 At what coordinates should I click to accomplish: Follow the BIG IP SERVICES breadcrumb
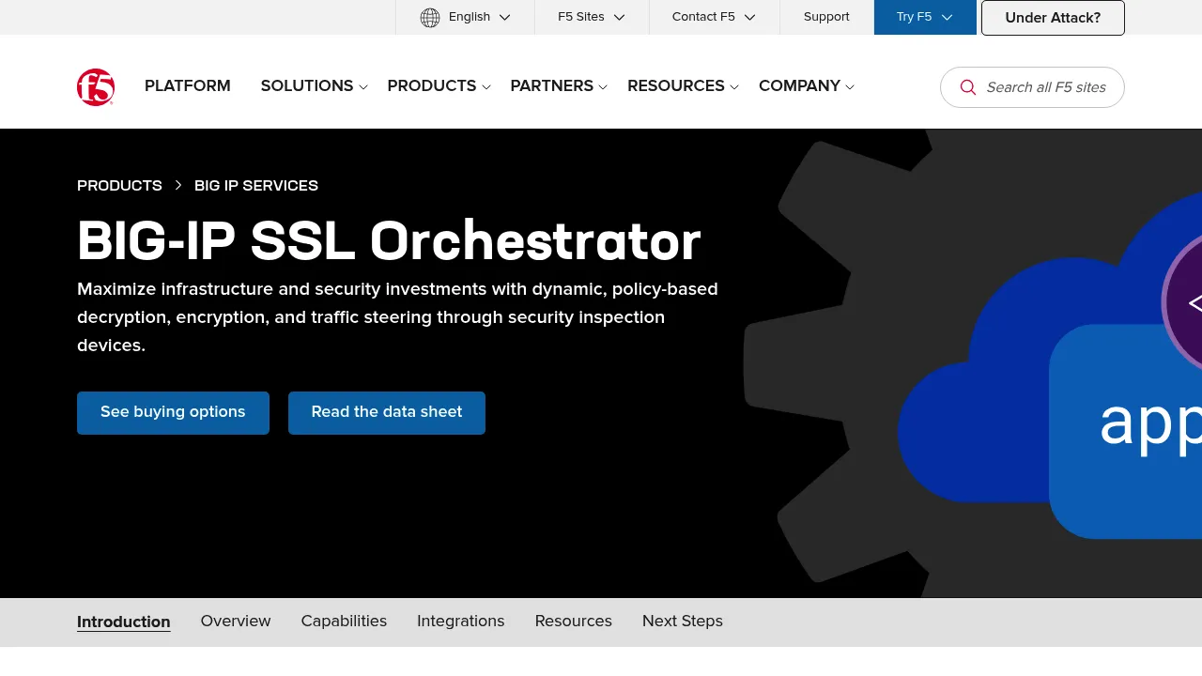(256, 186)
